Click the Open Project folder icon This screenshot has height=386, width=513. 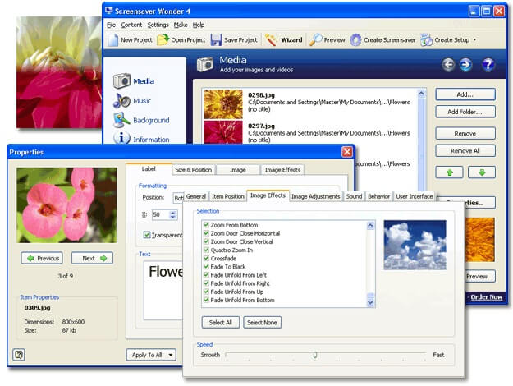[163, 39]
